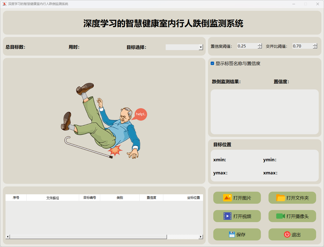Click the app icon in title bar
The width and height of the screenshot is (324, 247).
click(4, 4)
